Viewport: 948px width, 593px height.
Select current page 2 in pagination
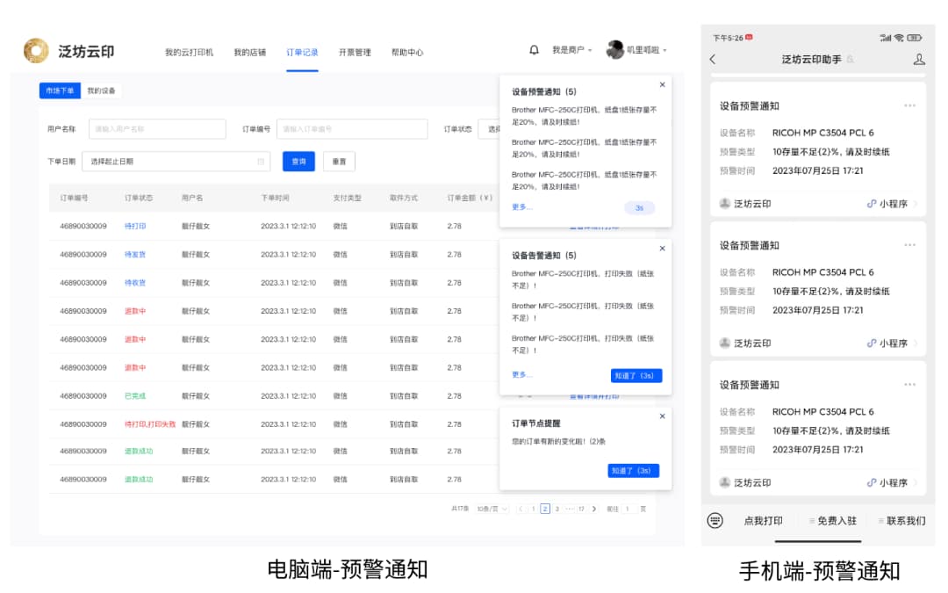(x=545, y=509)
